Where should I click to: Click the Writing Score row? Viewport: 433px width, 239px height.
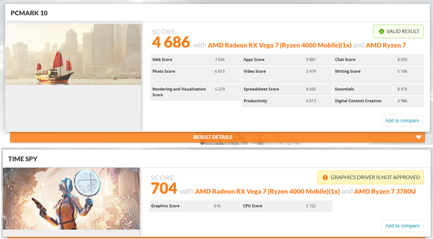(378, 74)
